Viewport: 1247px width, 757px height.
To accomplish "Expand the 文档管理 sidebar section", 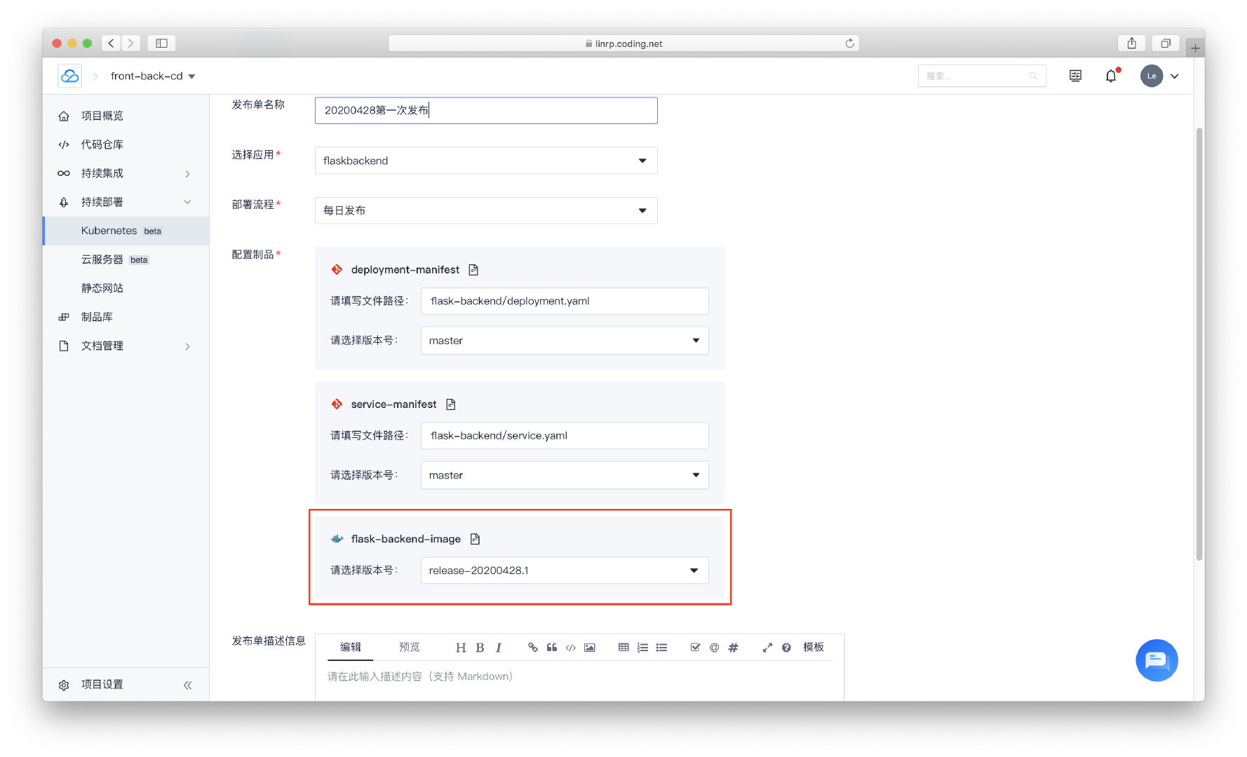I will [126, 346].
